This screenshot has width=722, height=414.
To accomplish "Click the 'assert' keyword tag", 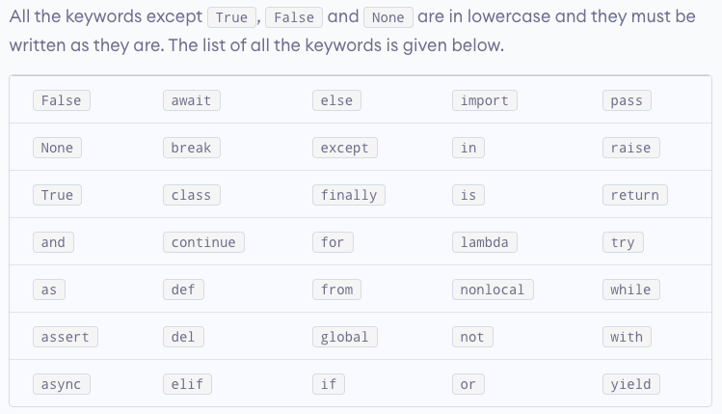I will [66, 337].
